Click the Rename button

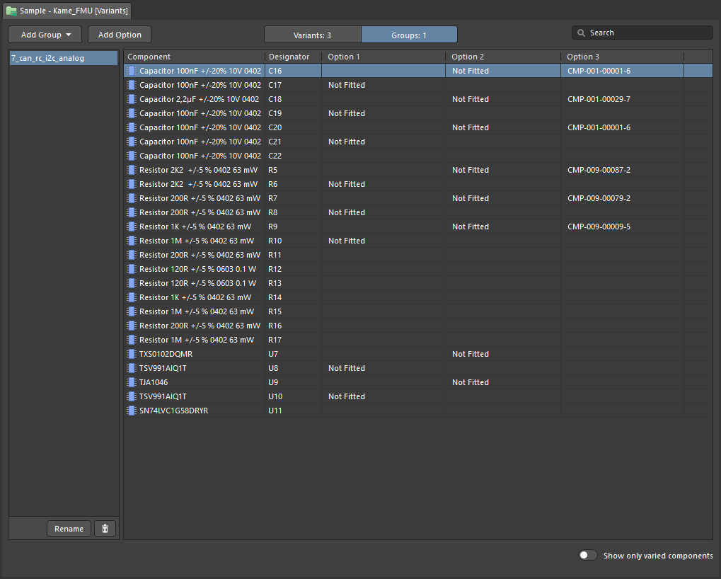point(69,529)
